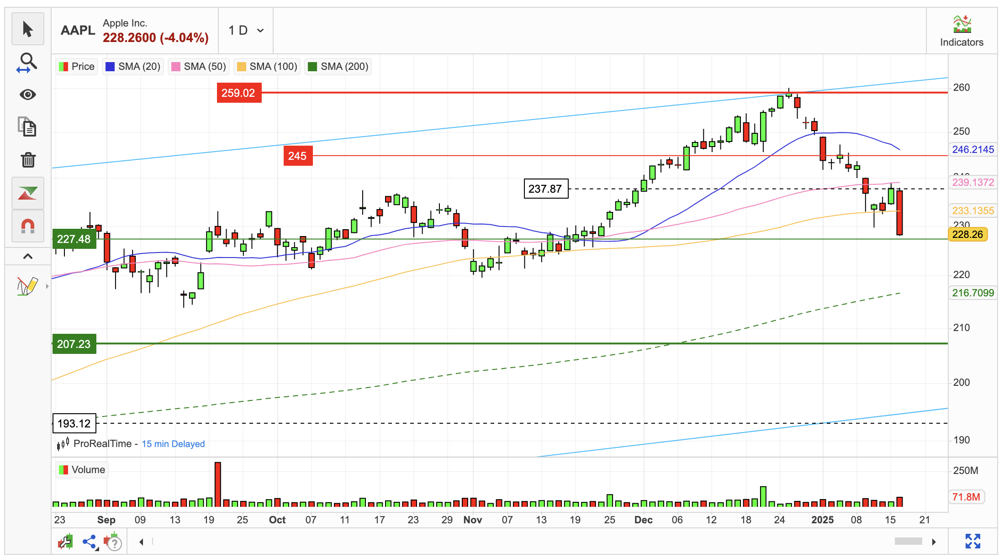Click the 239.1372 SMA 50 value tag

click(x=973, y=182)
